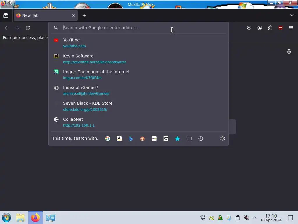Search this time with Google
This screenshot has width=298, height=224.
coord(108,139)
